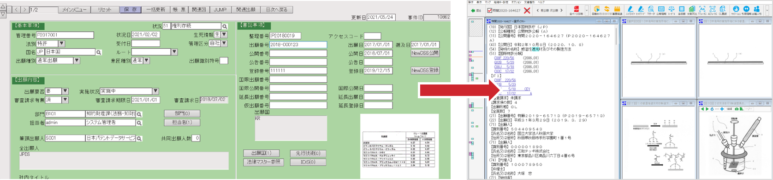Click the CL要約 icon in viewer toolbar
The height and width of the screenshot is (180, 773).
click(723, 10)
